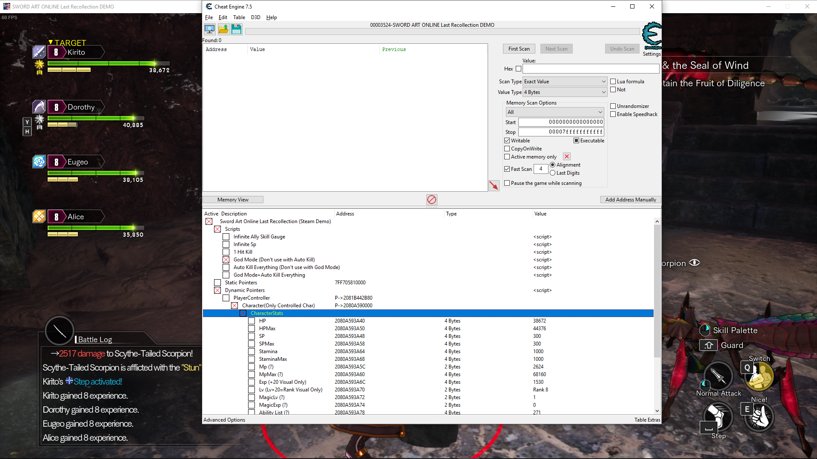Enable the Infinite Sp script checkbox
Viewport: 817px width, 459px height.
(x=226, y=244)
